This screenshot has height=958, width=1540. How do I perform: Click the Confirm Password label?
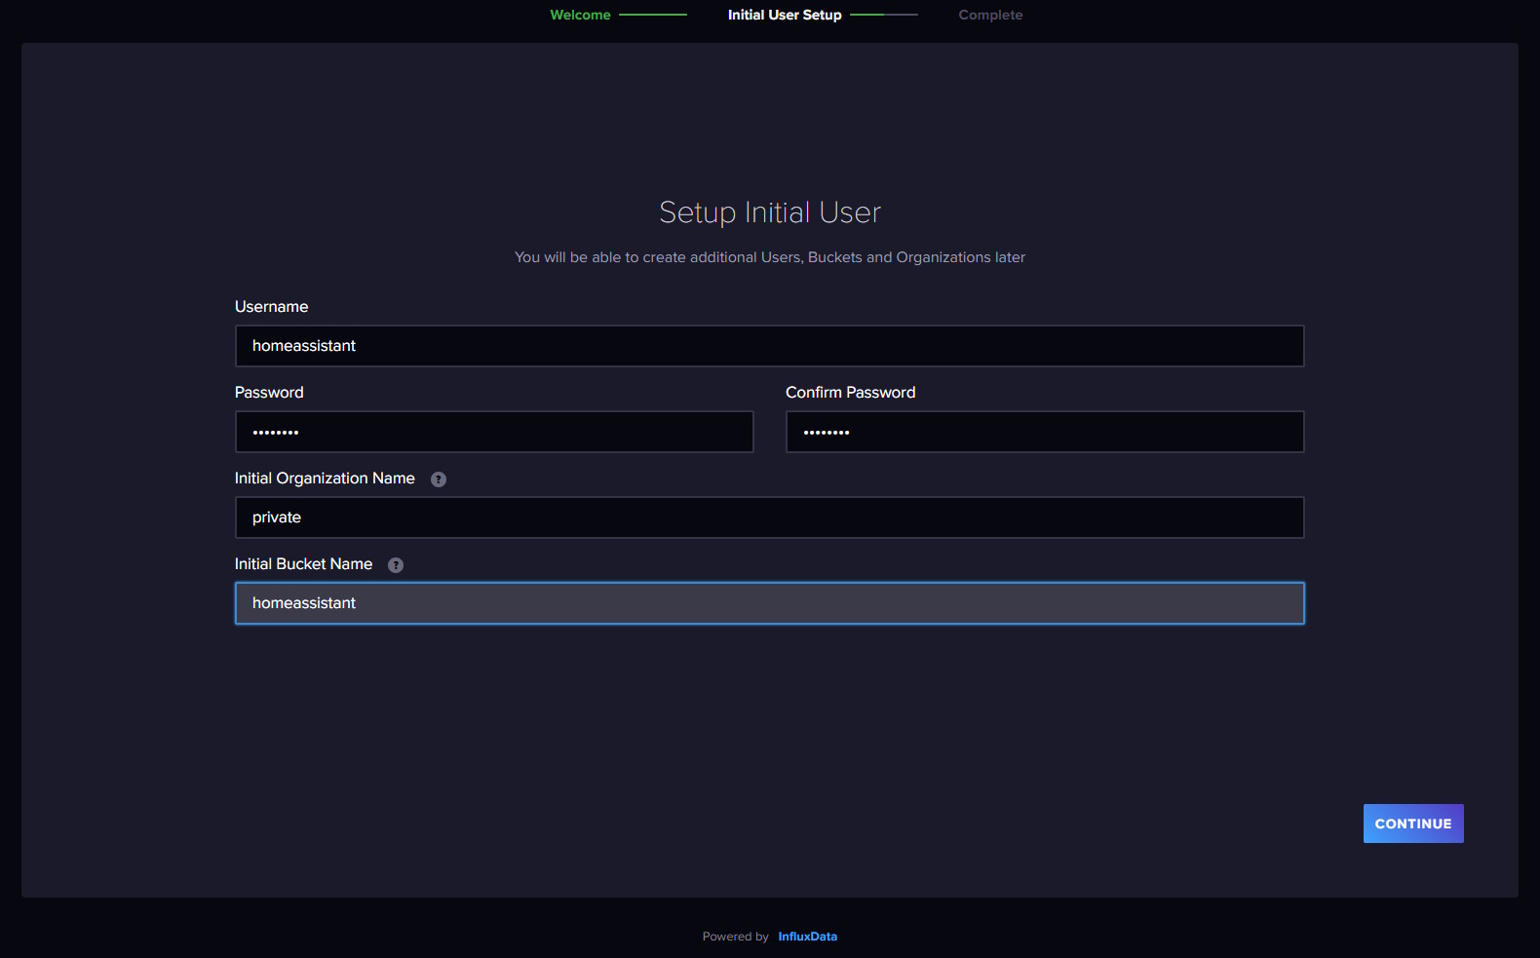coord(850,393)
